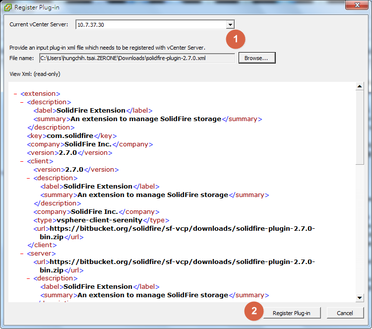Click the top-level version 2.7.0 value

click(68, 153)
